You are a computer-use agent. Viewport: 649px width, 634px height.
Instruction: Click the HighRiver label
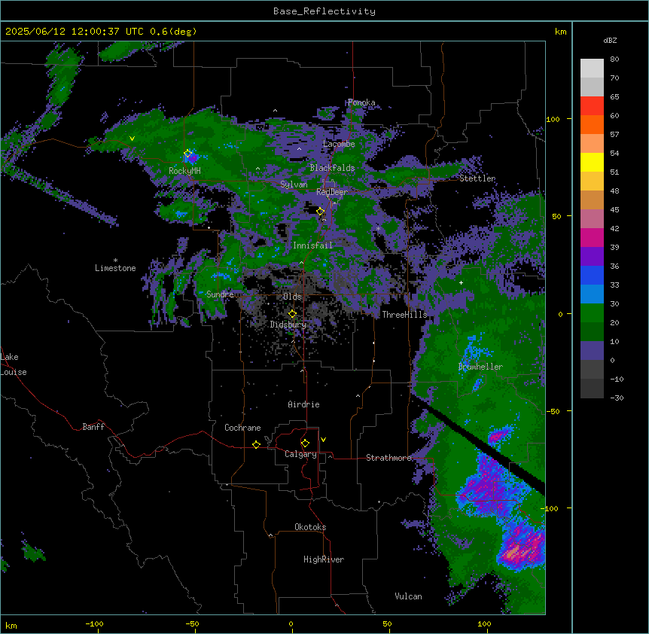coord(324,559)
